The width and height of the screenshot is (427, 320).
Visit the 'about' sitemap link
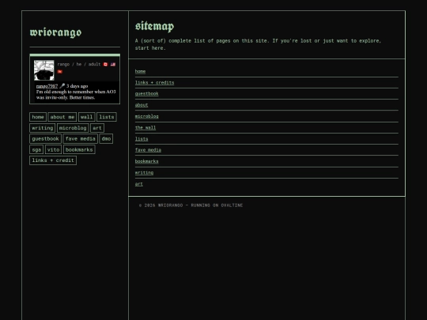point(142,105)
